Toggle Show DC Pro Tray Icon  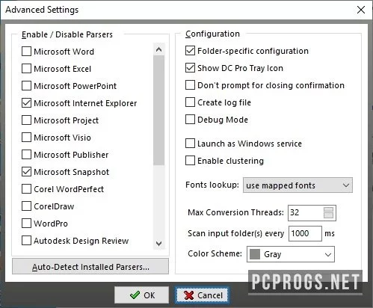pyautogui.click(x=190, y=68)
